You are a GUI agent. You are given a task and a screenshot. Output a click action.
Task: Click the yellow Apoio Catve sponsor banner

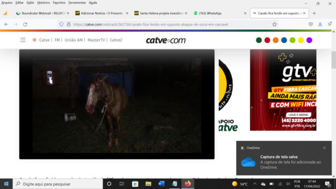click(228, 95)
